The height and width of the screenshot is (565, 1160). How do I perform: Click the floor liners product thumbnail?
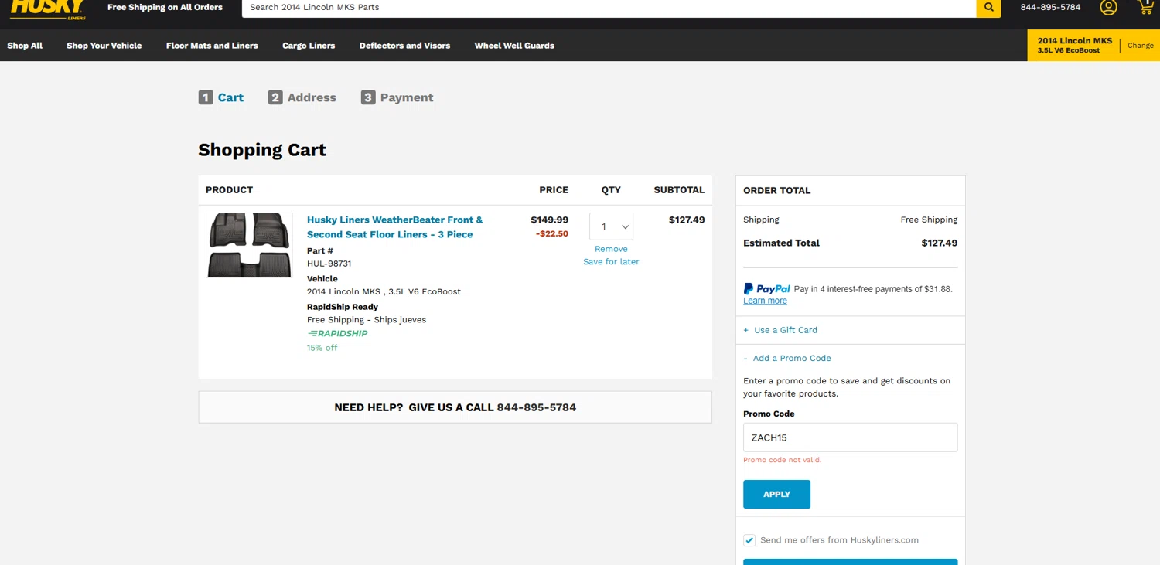[x=249, y=245]
